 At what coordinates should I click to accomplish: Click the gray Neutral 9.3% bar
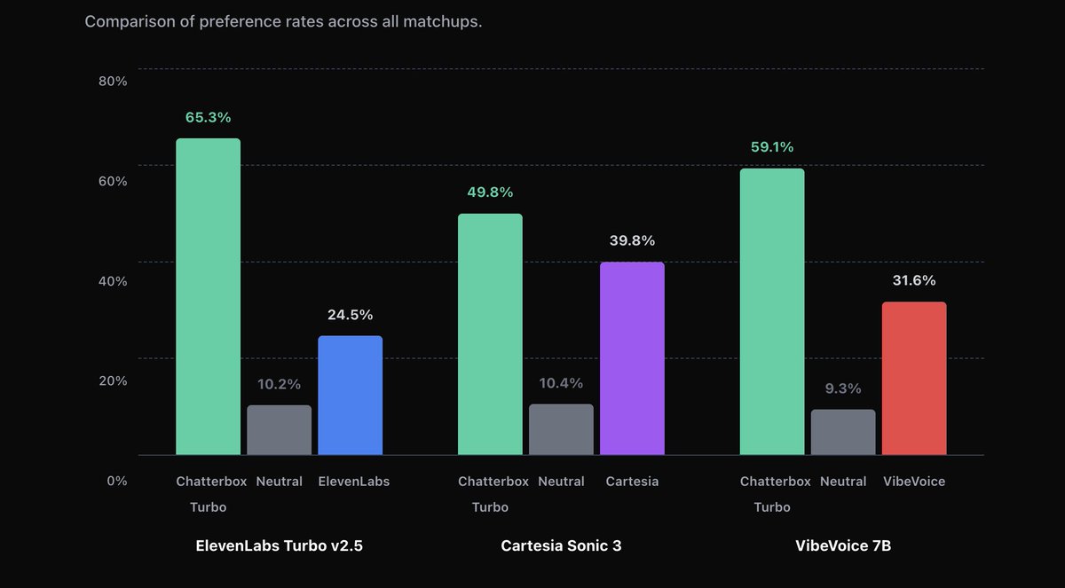(843, 432)
